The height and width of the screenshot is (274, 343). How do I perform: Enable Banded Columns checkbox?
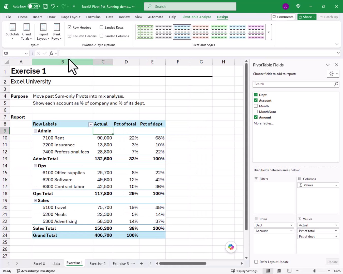(x=101, y=36)
